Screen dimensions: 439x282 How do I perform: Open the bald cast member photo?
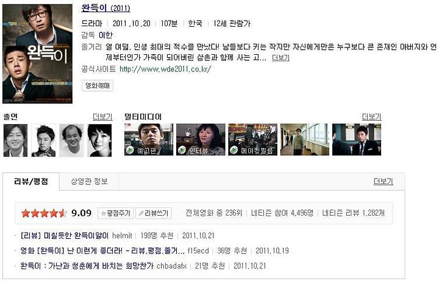(x=72, y=141)
